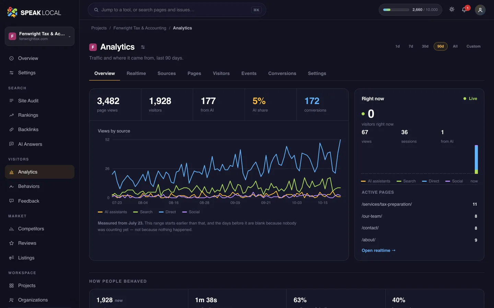The width and height of the screenshot is (494, 308).
Task: Expand the Fenwright Tax project switcher
Action: (39, 36)
